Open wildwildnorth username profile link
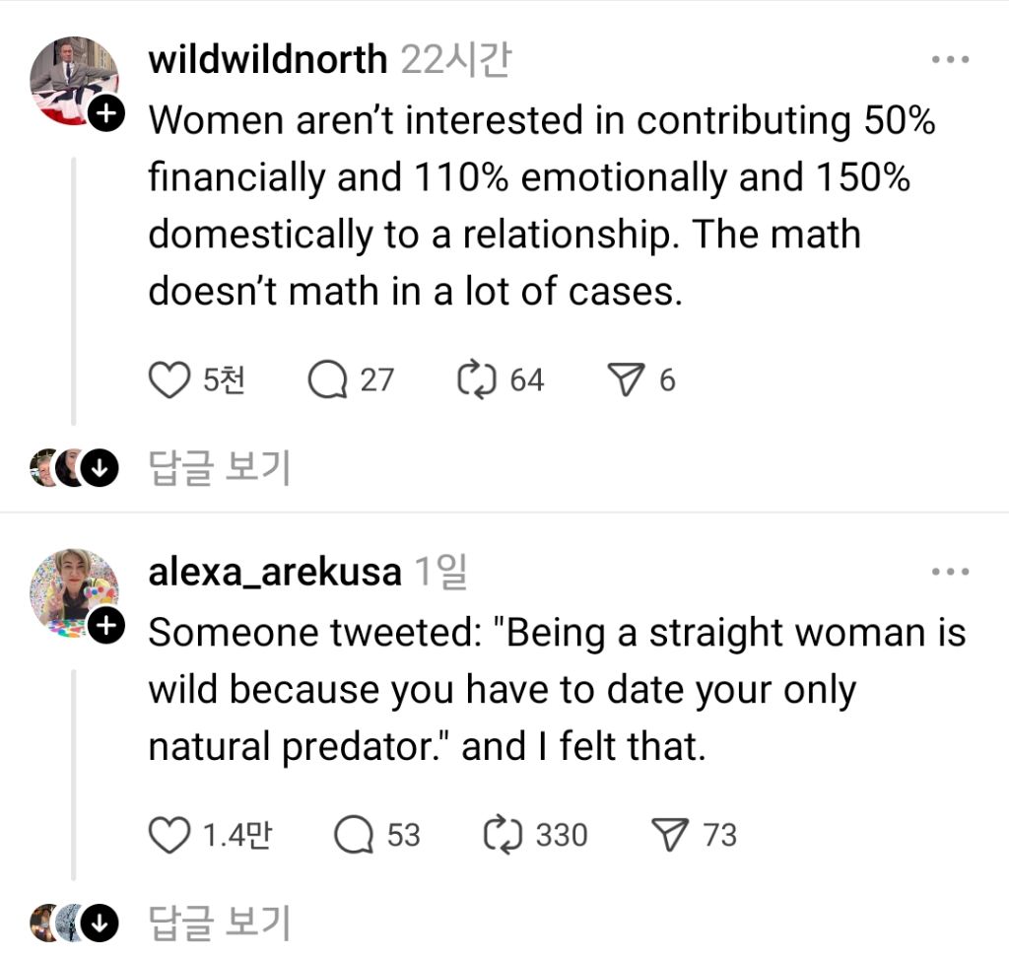The width and height of the screenshot is (1009, 959). (267, 60)
